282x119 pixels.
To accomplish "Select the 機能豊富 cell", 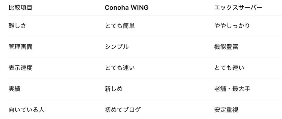I will coord(226,47).
